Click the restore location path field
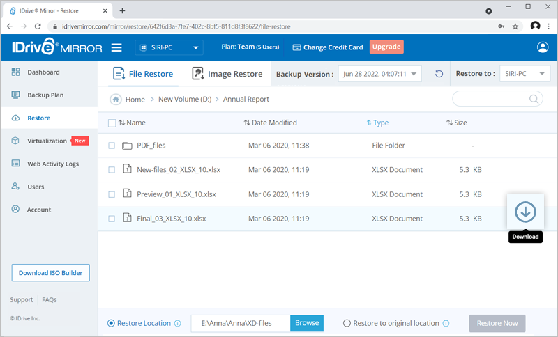Screen dimensions: 558x337 point(241,324)
